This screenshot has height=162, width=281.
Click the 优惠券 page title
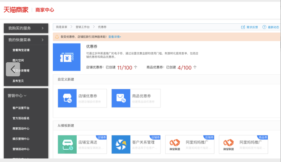point(92,46)
